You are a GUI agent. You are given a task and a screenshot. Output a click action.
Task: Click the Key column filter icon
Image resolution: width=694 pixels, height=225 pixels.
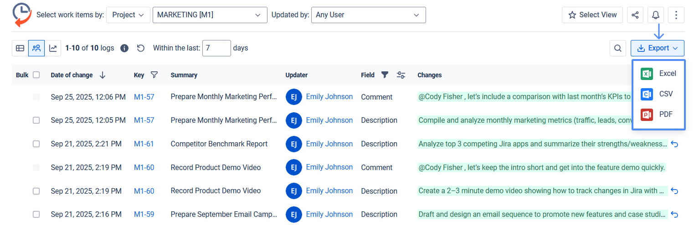coord(154,75)
